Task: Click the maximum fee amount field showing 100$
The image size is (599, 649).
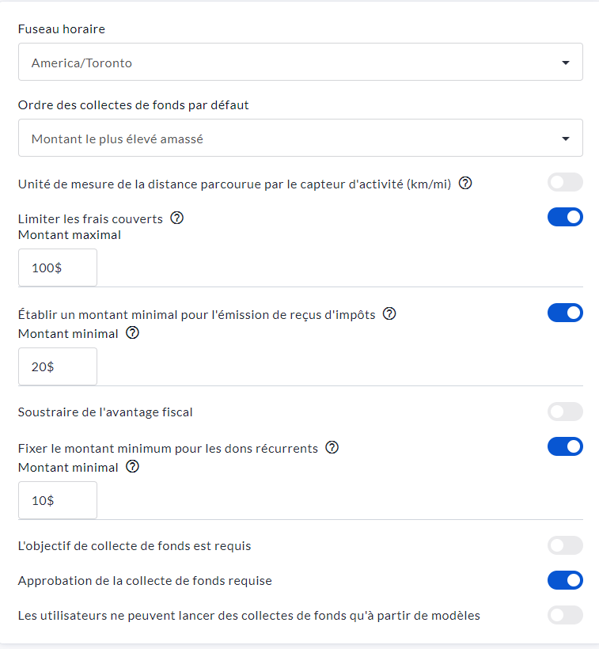Action: (58, 268)
